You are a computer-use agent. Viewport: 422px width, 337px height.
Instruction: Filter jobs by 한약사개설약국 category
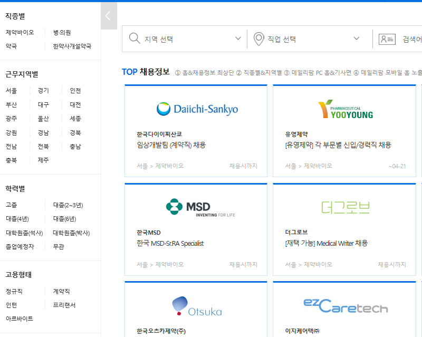click(72, 46)
